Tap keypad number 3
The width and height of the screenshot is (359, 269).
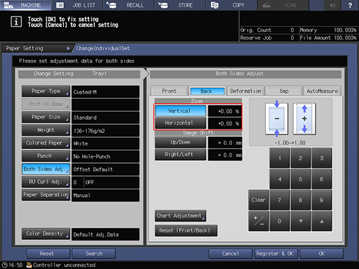[322, 158]
